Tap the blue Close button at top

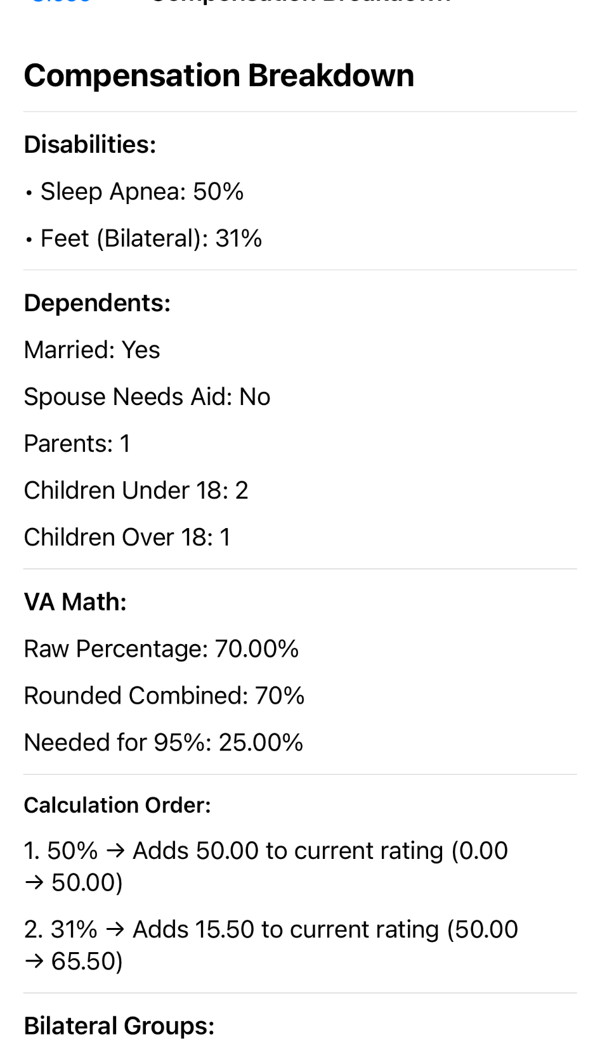coord(61,2)
